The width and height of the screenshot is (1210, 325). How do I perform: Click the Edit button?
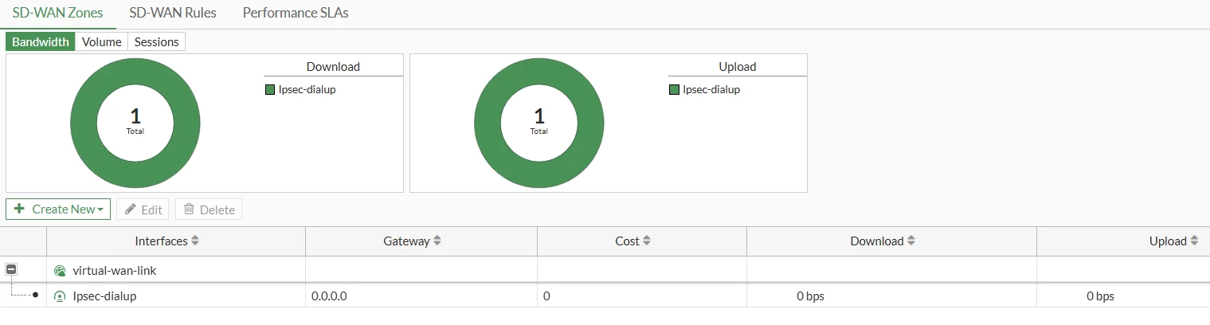(x=143, y=209)
